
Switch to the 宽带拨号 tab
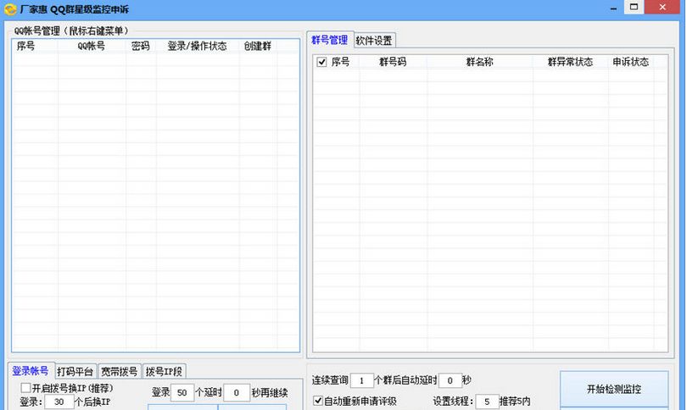click(120, 372)
